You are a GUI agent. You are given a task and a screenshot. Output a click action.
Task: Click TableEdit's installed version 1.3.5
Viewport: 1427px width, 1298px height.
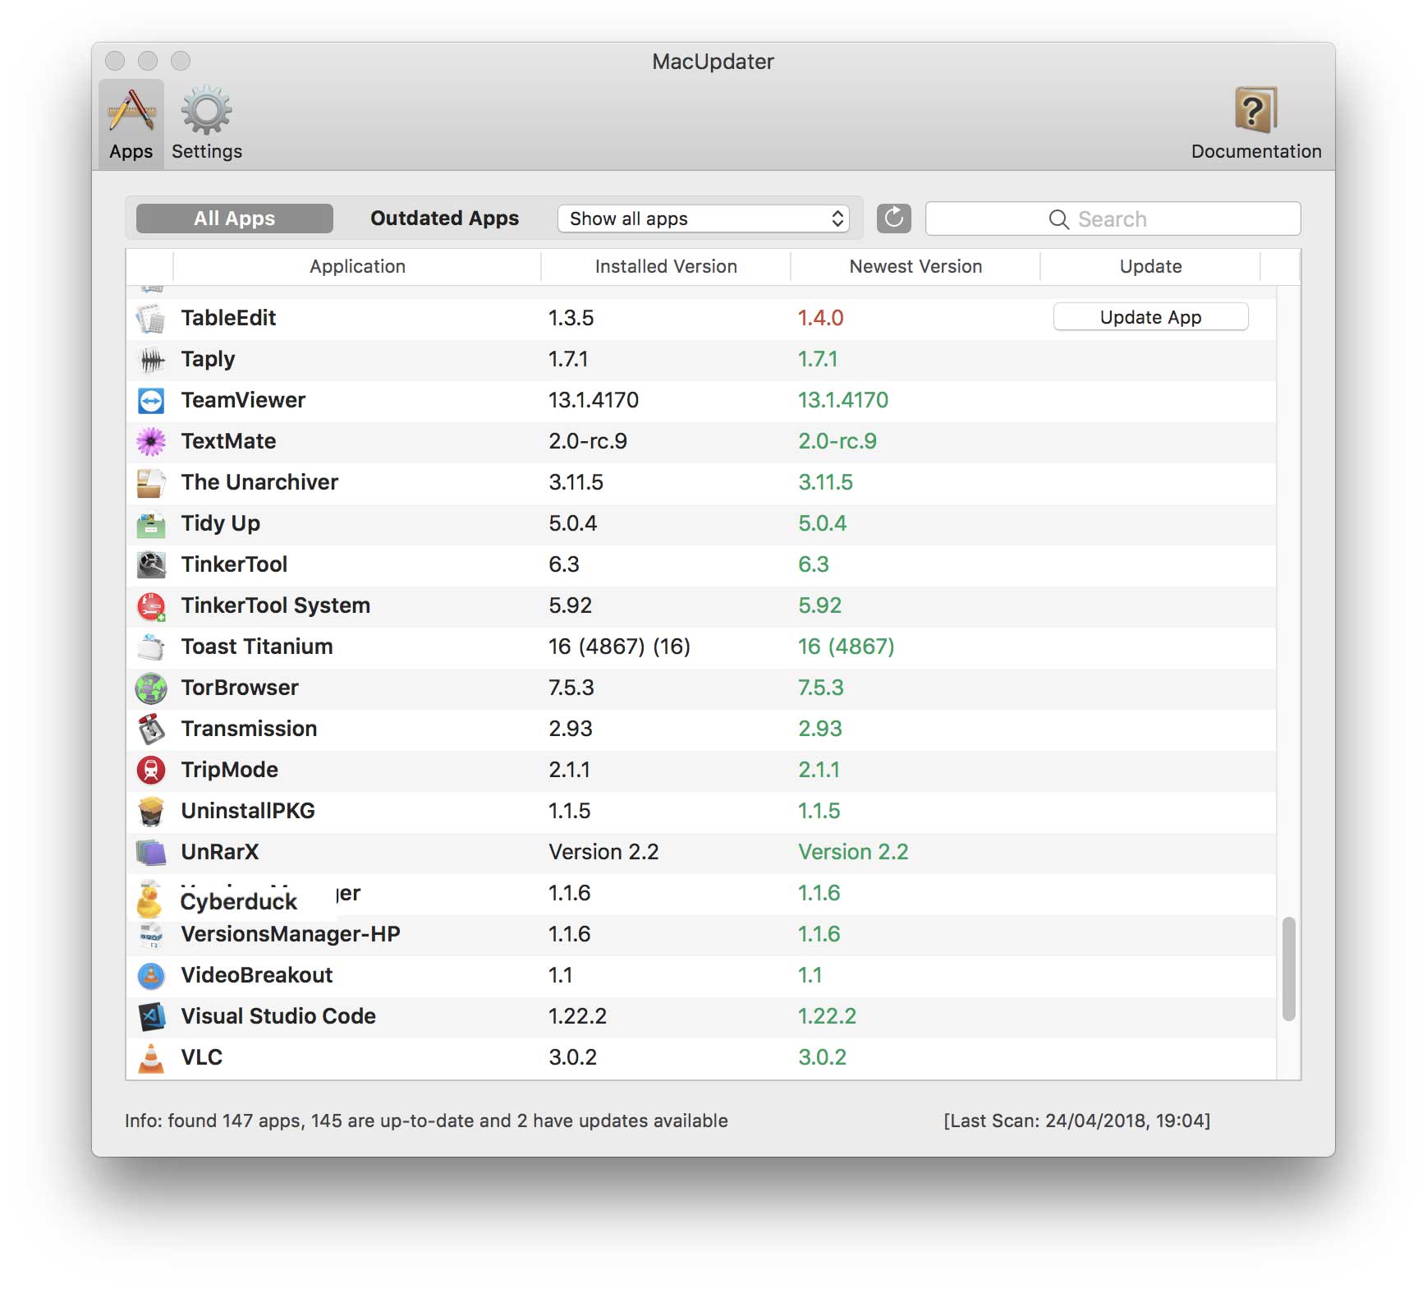[x=571, y=318]
